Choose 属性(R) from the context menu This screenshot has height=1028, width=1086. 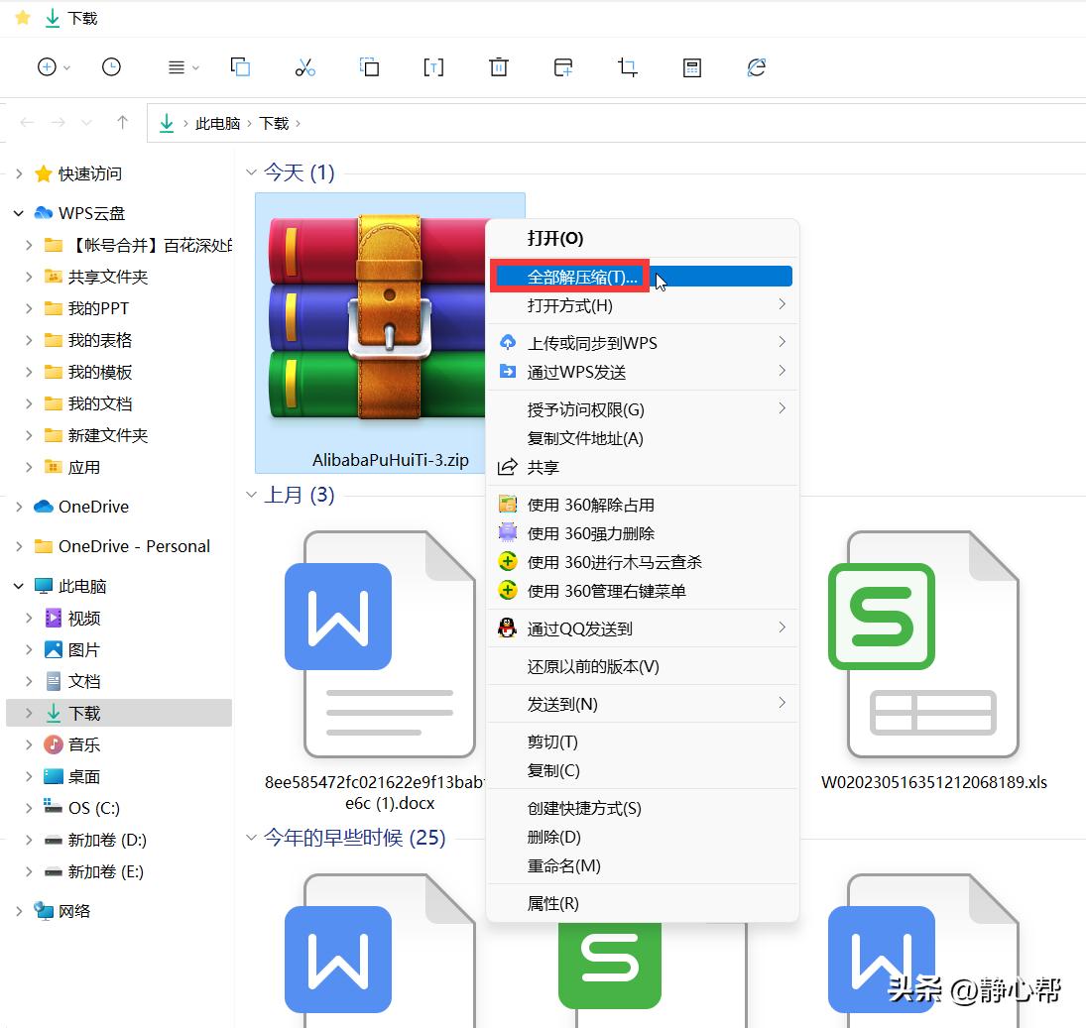(x=642, y=903)
